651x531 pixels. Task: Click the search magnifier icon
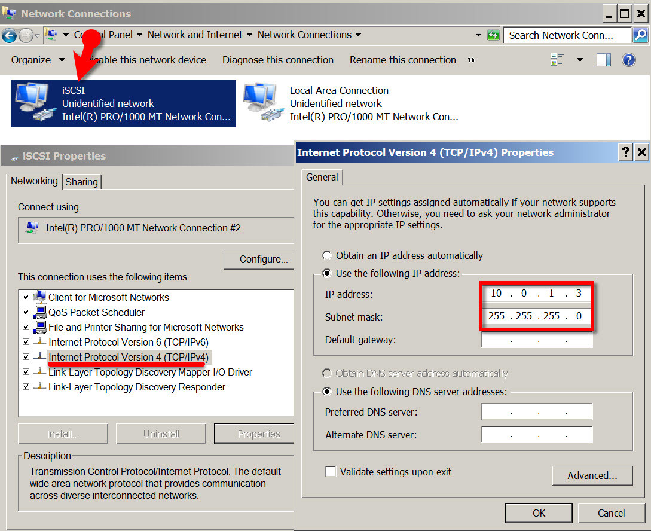640,35
